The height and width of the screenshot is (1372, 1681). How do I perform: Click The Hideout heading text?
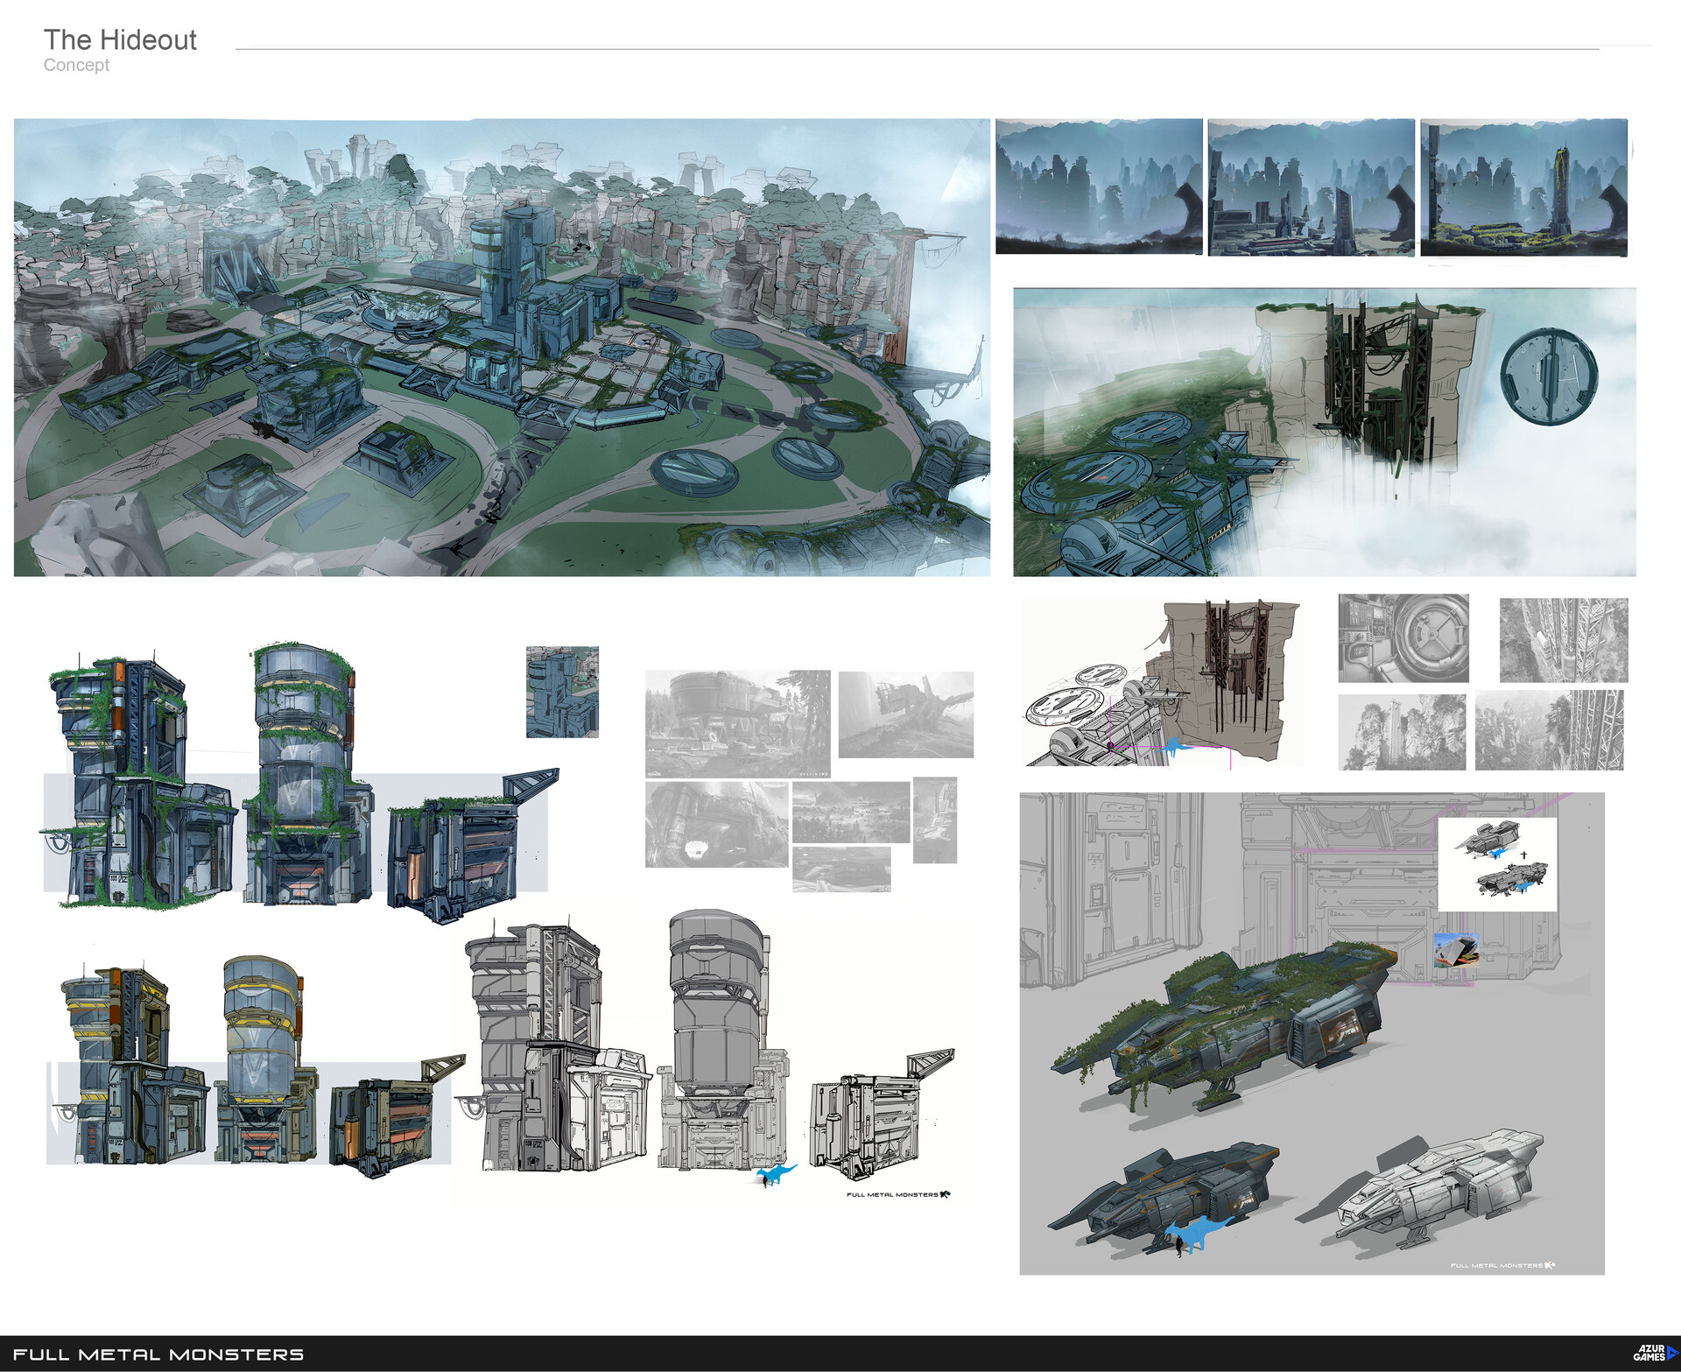[x=120, y=40]
